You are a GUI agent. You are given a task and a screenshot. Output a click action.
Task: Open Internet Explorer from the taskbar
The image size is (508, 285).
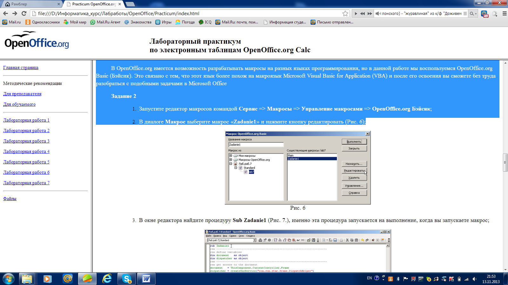coord(107,279)
